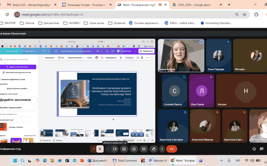Screen dimensions: 267x166
Task: Expand the microphone audio settings arrow
Action: click(93, 149)
